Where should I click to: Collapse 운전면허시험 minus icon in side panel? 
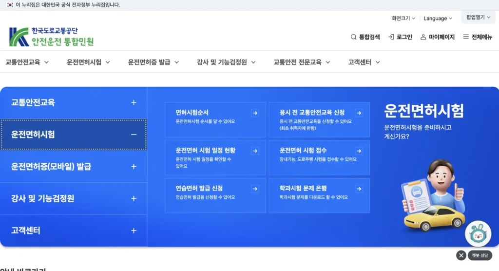click(x=134, y=135)
